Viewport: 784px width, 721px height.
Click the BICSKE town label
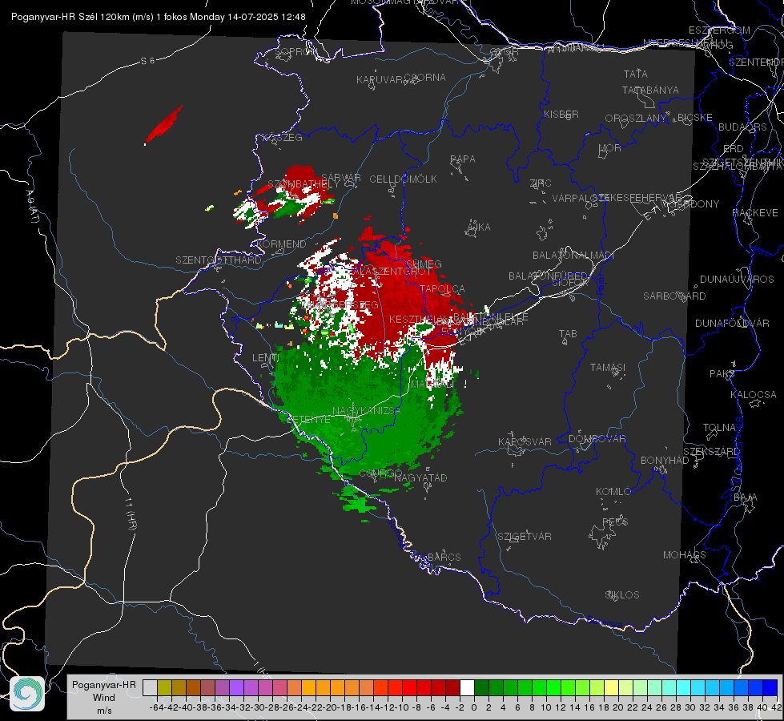pyautogui.click(x=695, y=118)
